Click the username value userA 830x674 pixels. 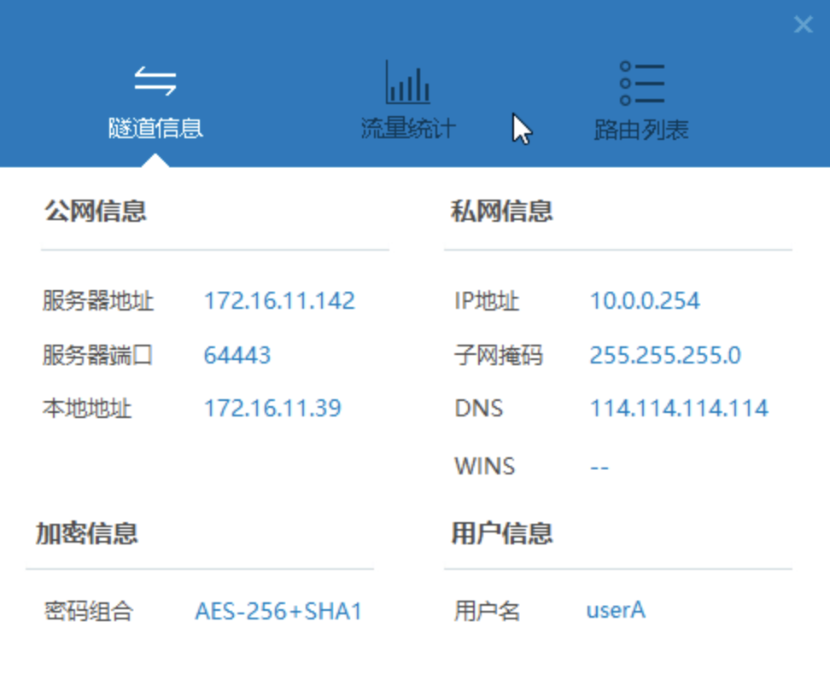616,611
